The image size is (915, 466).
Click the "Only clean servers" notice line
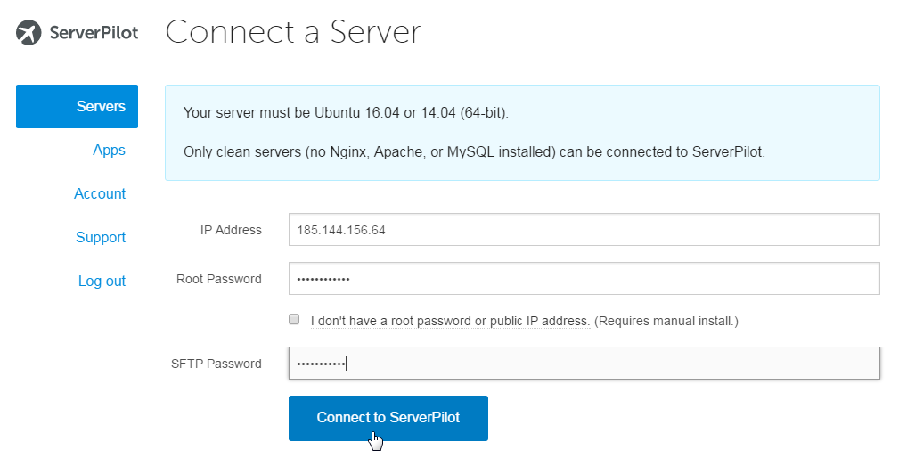click(x=474, y=152)
